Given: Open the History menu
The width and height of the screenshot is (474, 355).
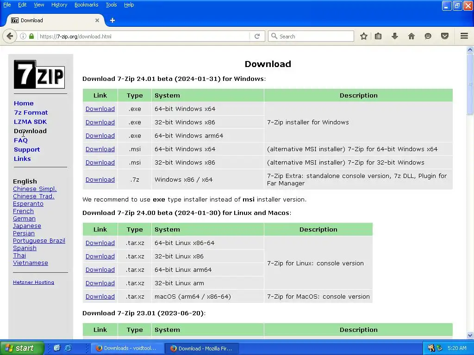Looking at the screenshot, I should 59,5.
